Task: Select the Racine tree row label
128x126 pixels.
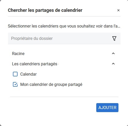Action: [x=18, y=53]
